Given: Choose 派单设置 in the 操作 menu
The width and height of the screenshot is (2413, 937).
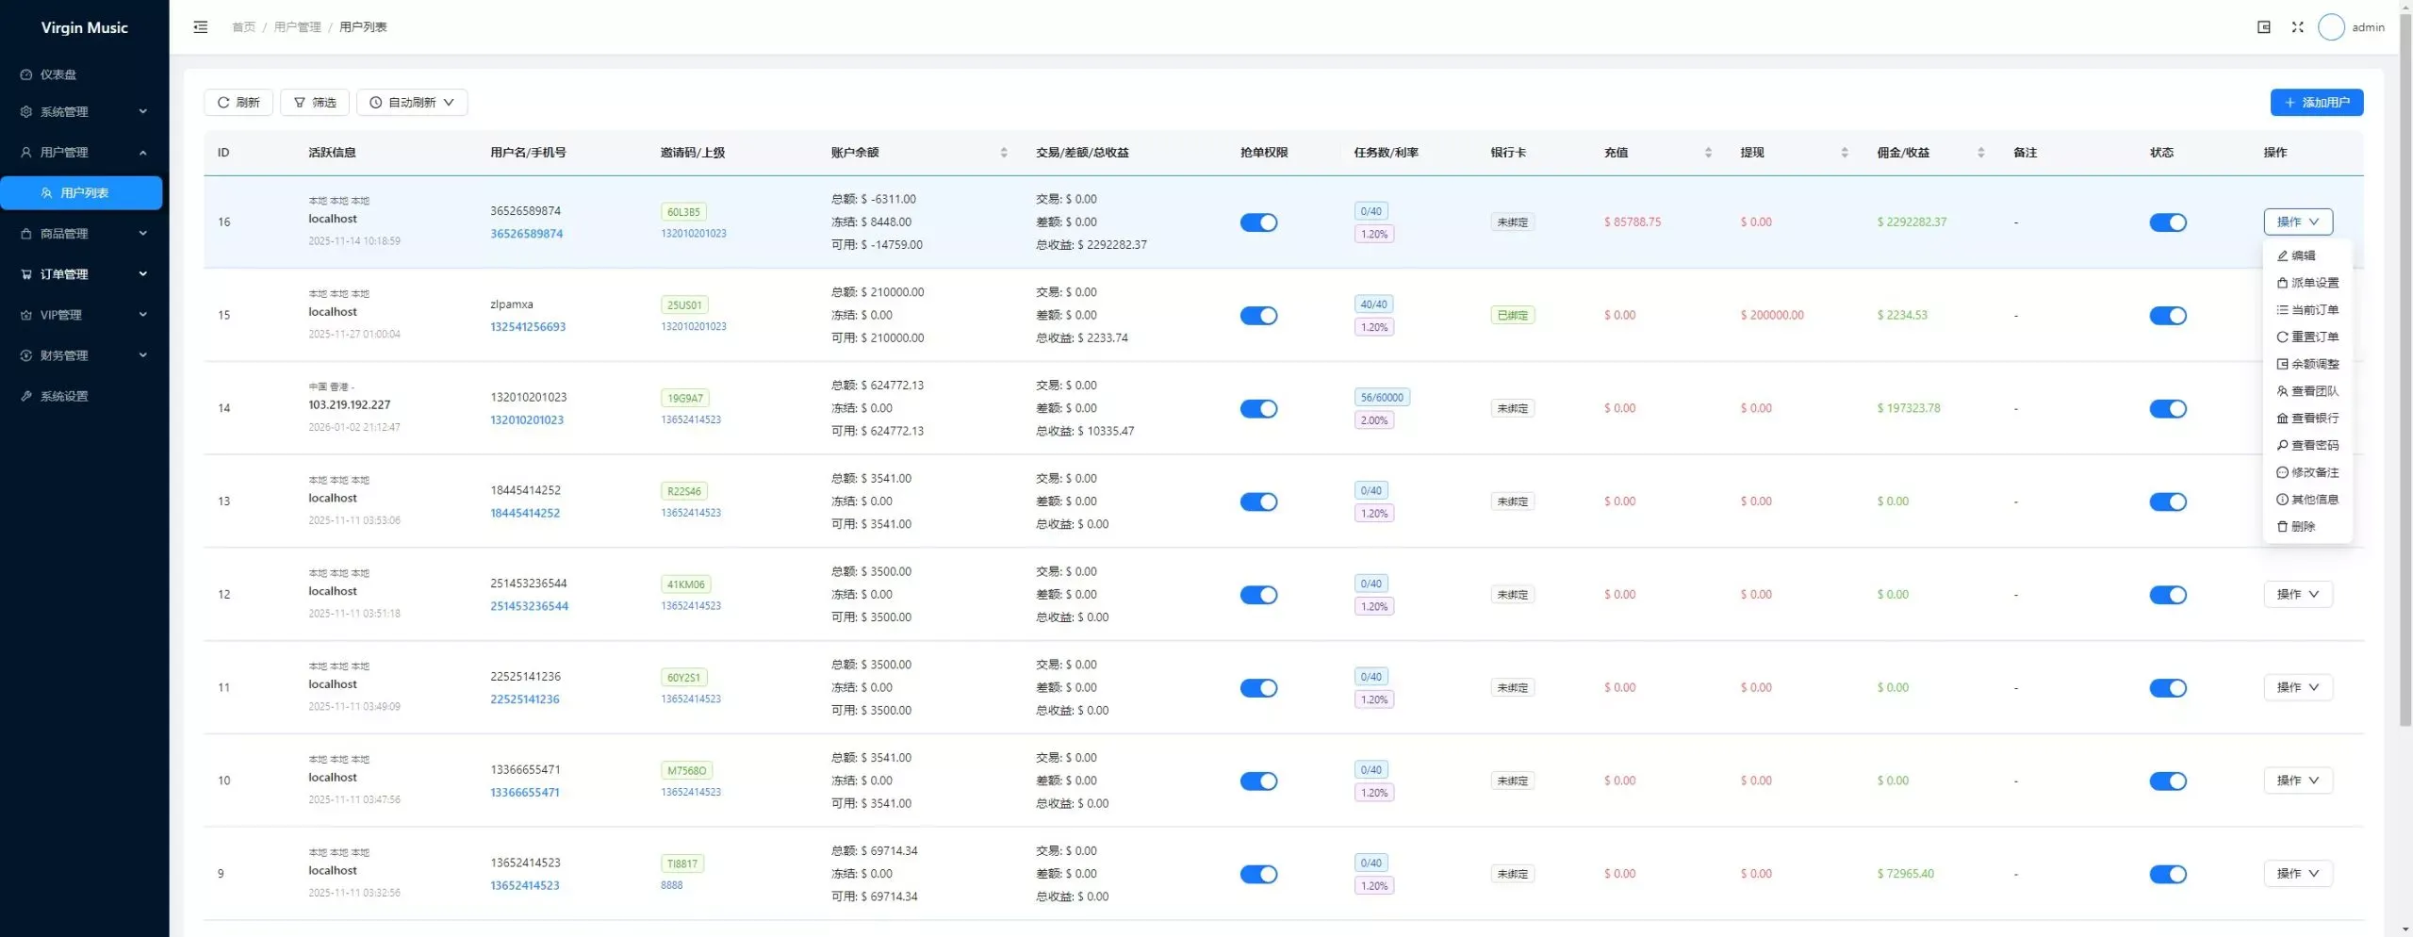Looking at the screenshot, I should (x=2307, y=283).
